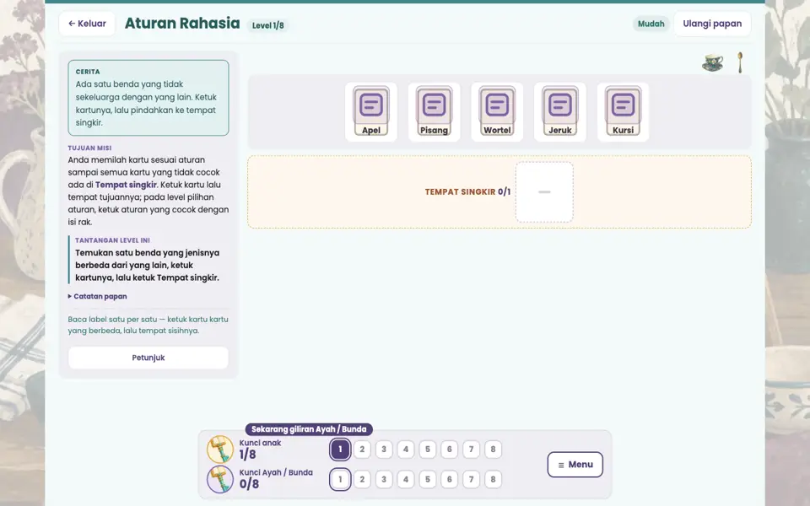
Task: Click the TANTANGAN LEVEL INI heading
Action: point(112,240)
